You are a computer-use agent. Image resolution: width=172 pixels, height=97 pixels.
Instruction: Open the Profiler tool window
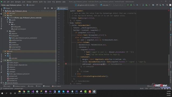pyautogui.click(x=31, y=86)
